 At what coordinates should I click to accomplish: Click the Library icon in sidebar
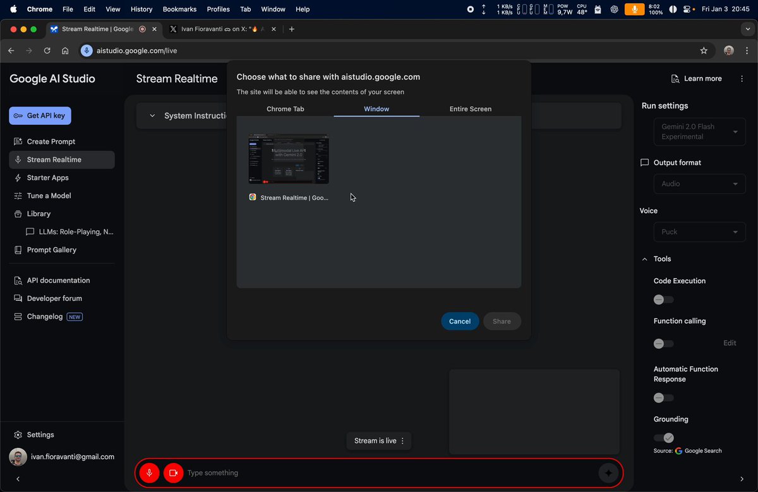point(18,214)
